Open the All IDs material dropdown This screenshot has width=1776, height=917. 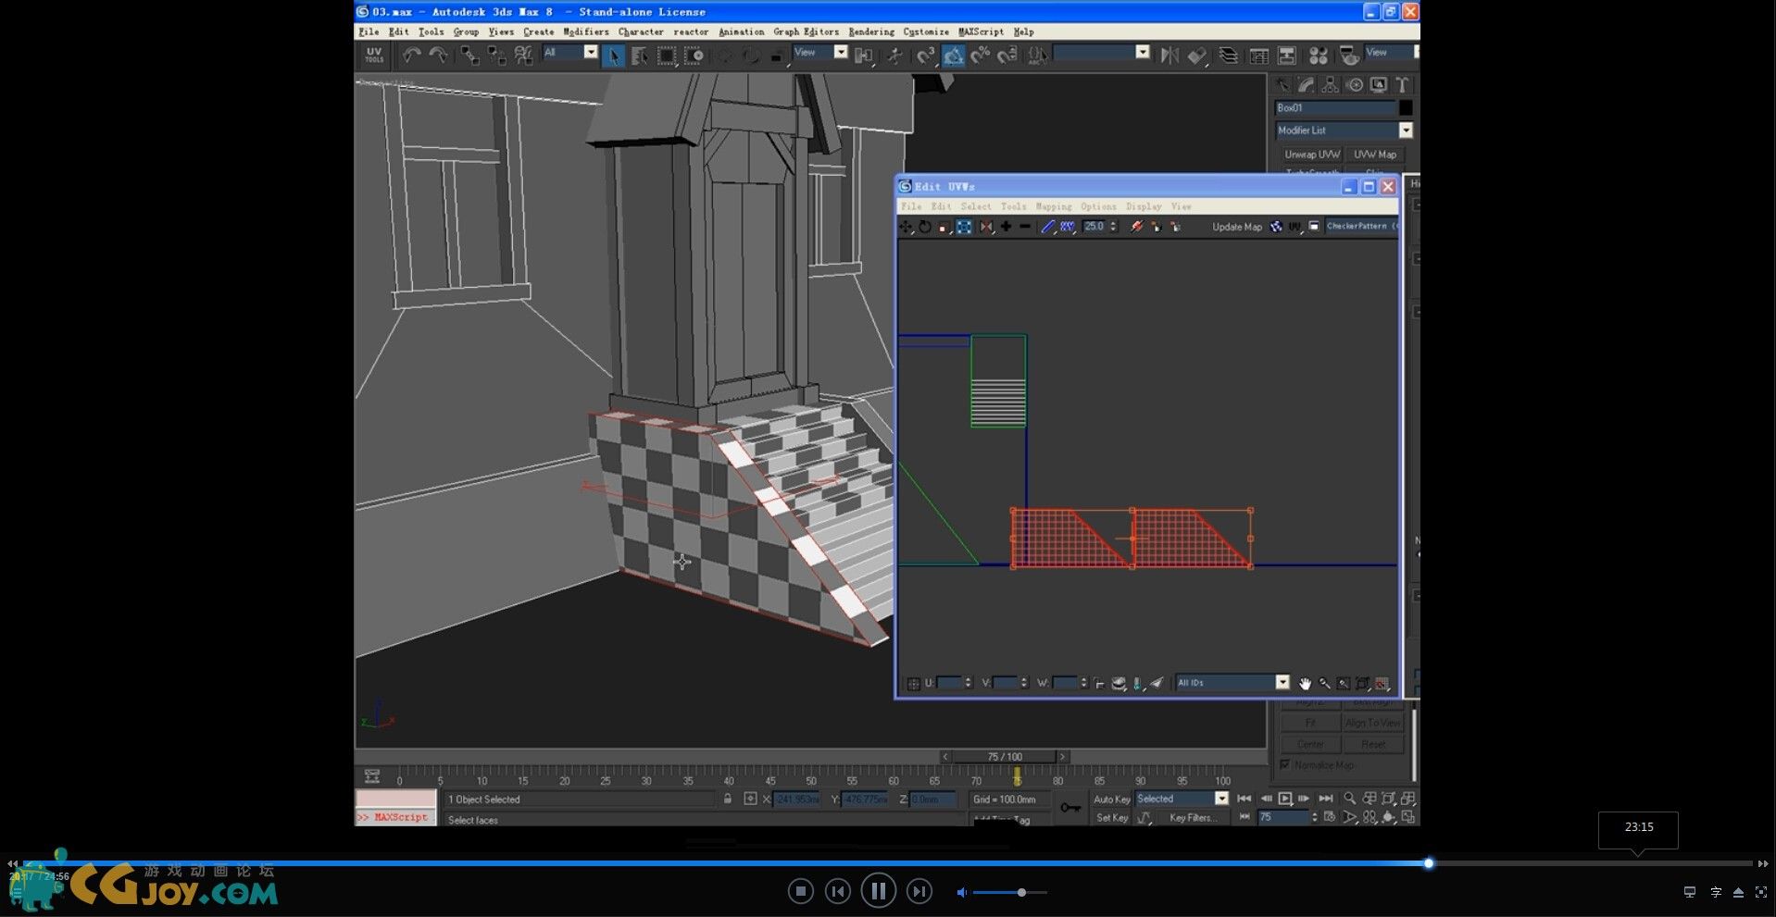tap(1232, 683)
